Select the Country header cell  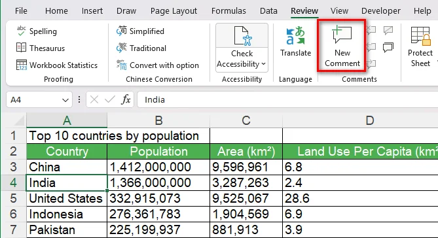coord(67,151)
